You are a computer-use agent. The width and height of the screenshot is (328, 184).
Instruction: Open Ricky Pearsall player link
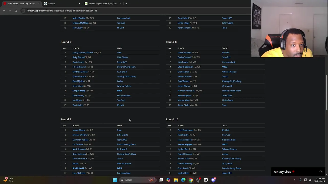click(78, 57)
